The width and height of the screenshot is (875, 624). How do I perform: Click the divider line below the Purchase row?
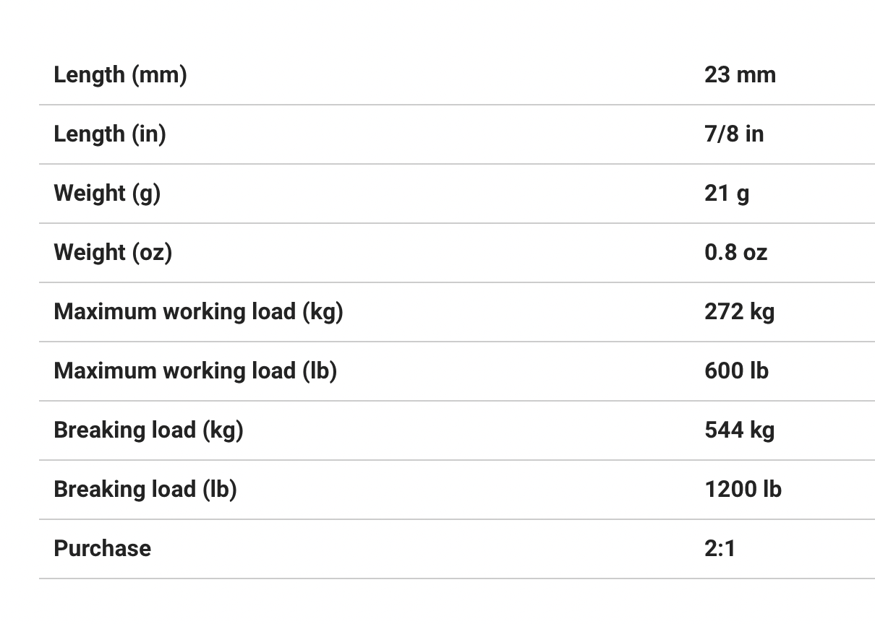(457, 578)
